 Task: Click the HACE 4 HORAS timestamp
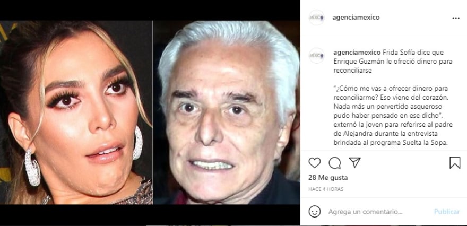[x=326, y=189]
